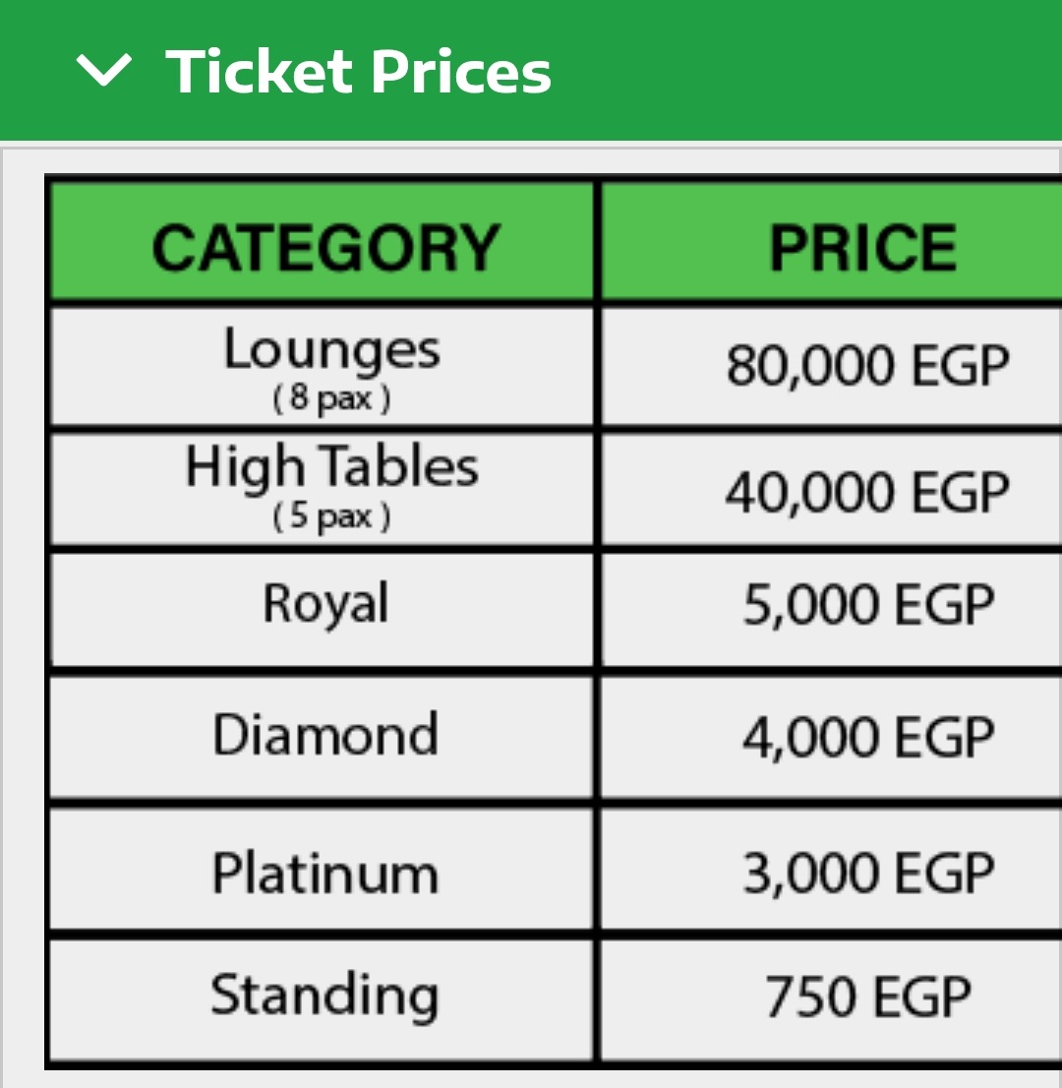Click the 40,000 EGP price

(x=867, y=492)
